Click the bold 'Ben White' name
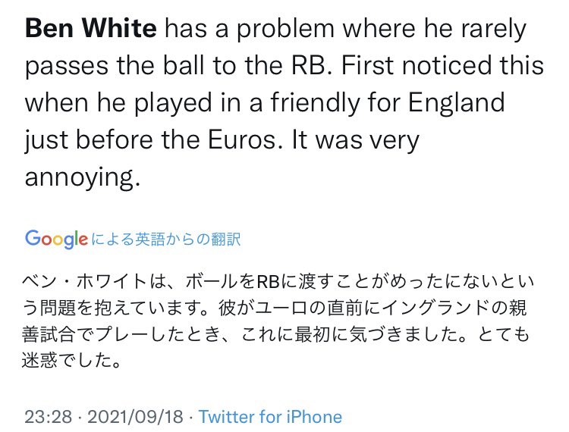This screenshot has height=432, width=569. pos(91,30)
